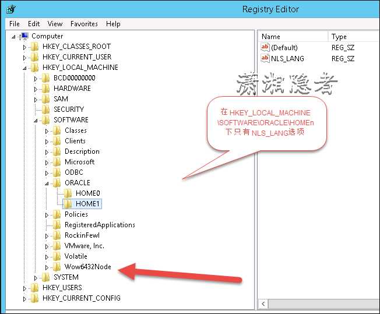Click the HKEY_LOCAL_MACHINE folder icon
This screenshot has width=380, height=314.
click(35, 68)
